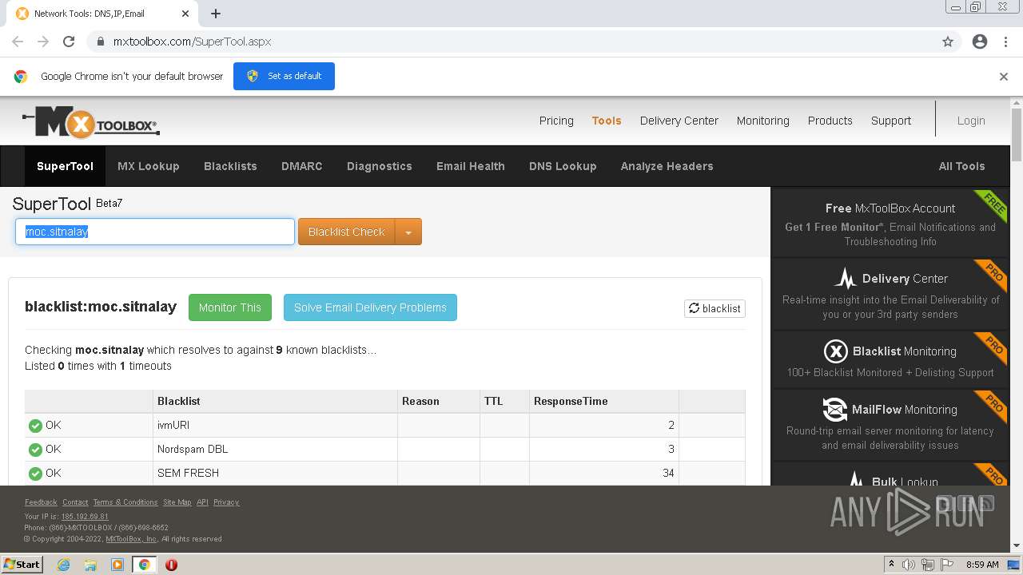Open Support in top nav
This screenshot has width=1023, height=575.
(x=891, y=121)
